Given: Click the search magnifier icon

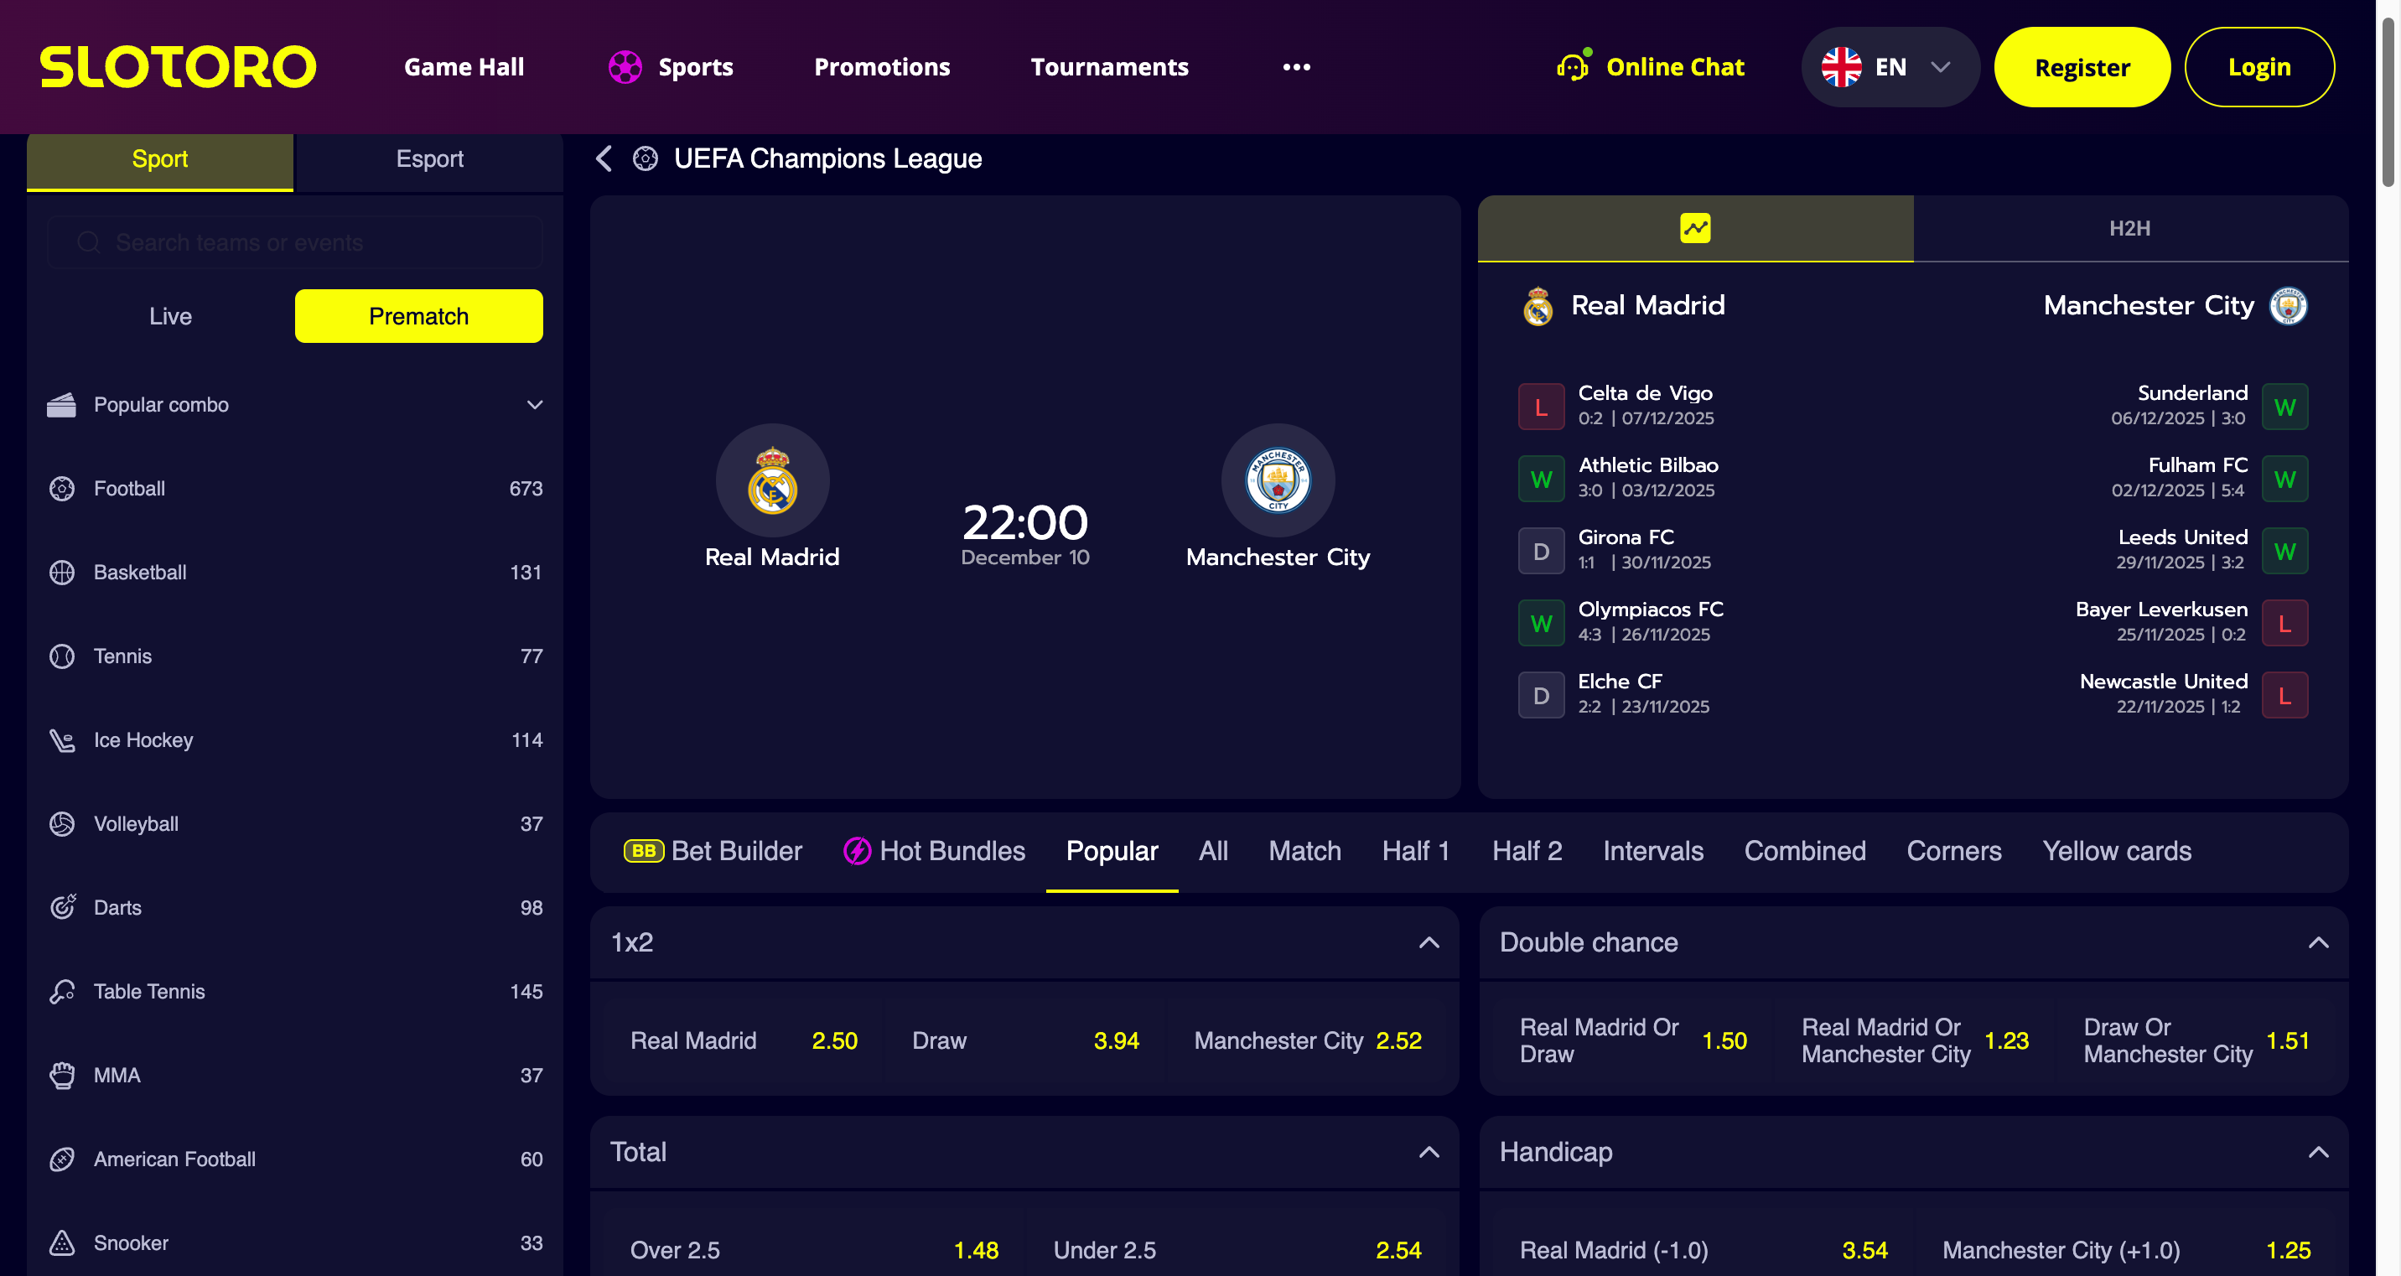Looking at the screenshot, I should 89,242.
